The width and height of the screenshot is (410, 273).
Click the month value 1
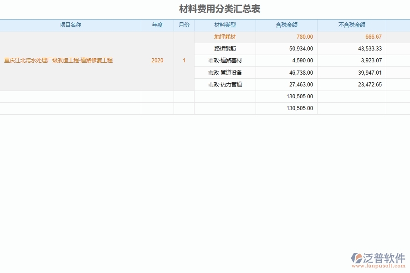[x=184, y=60]
